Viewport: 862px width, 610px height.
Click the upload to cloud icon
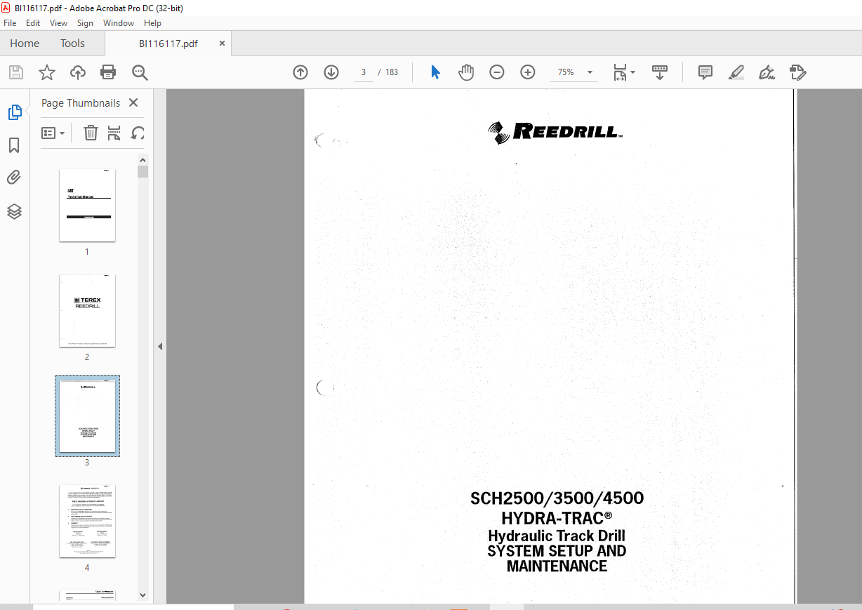coord(78,72)
